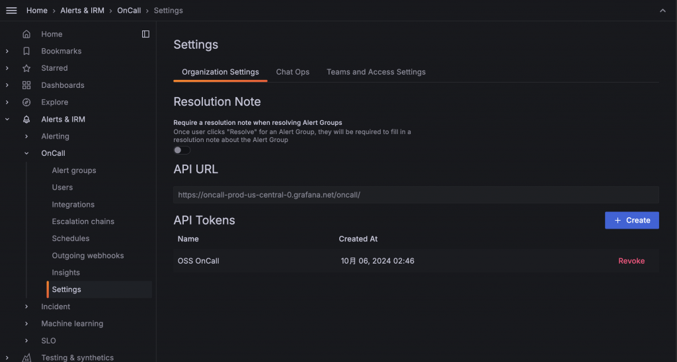Screen dimensions: 677x362
Task: Expand the Incident submenu
Action: (26, 307)
